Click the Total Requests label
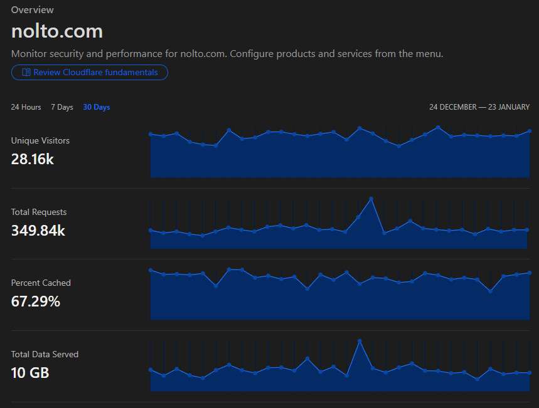Screen dimensions: 539x408 click(39, 212)
